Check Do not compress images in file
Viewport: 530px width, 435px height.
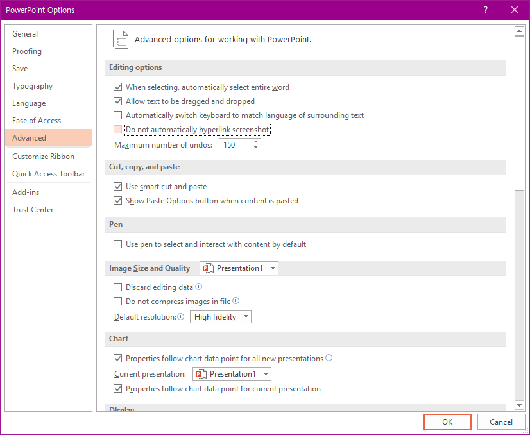point(117,302)
